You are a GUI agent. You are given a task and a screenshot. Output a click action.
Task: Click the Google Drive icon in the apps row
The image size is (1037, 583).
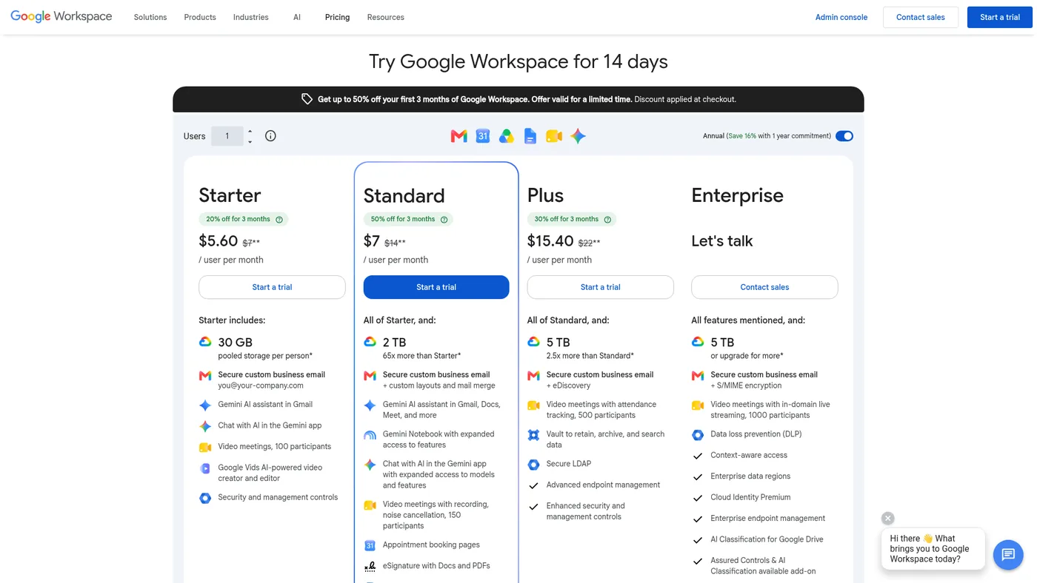[507, 136]
